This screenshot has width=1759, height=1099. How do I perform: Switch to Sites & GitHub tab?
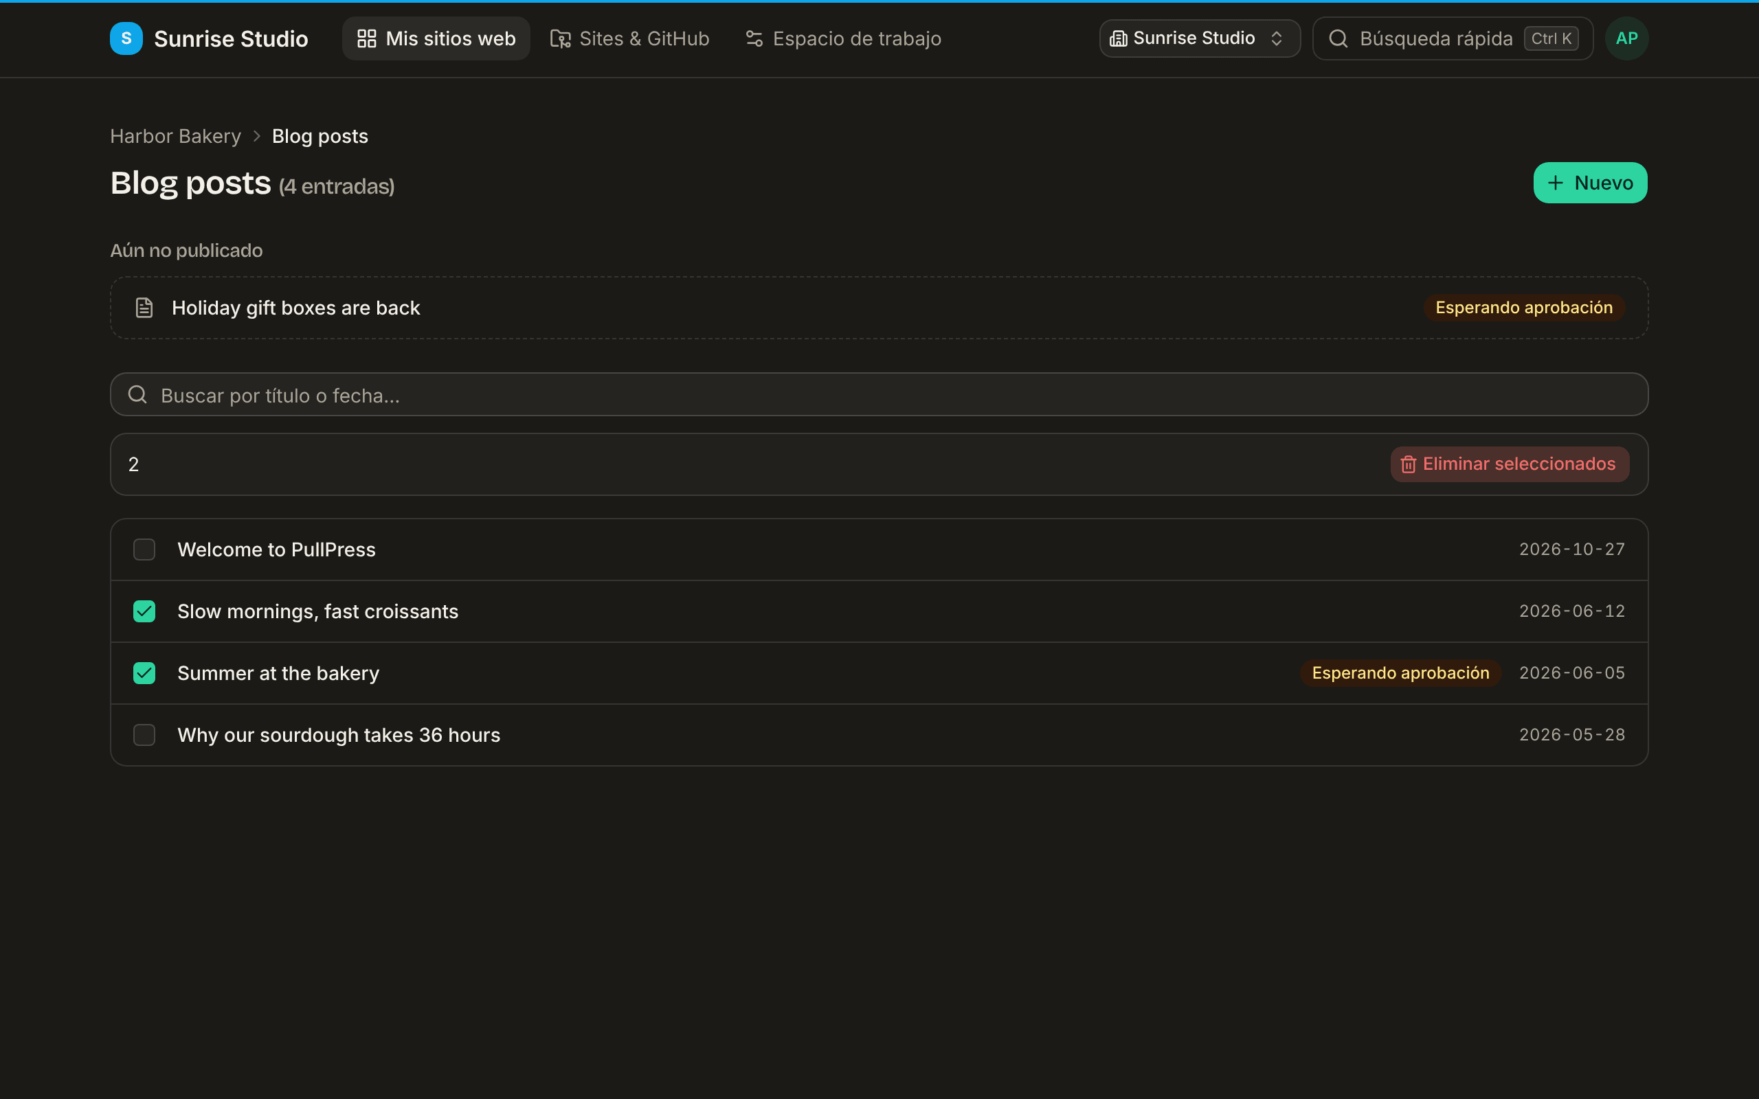click(x=629, y=38)
